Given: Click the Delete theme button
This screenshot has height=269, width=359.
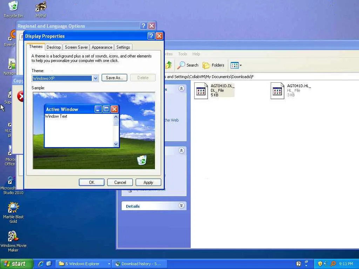Looking at the screenshot, I should [x=143, y=77].
